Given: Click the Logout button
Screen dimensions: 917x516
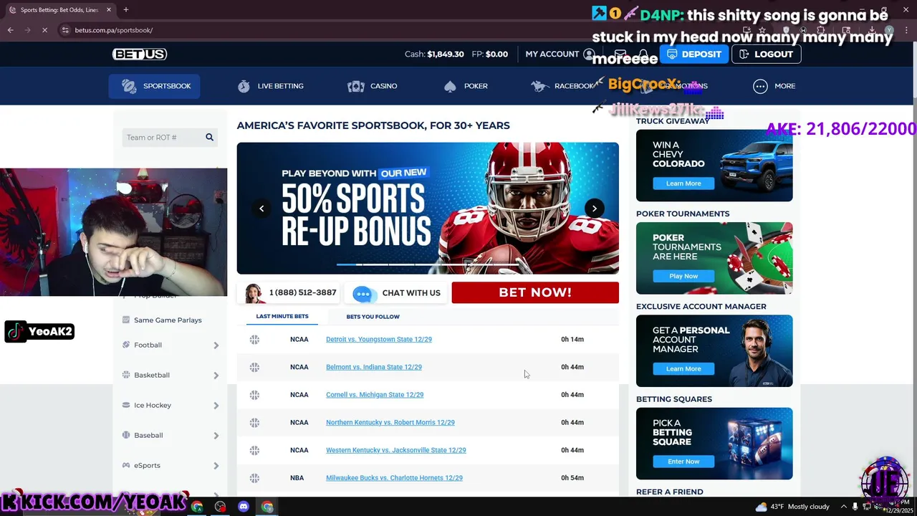Looking at the screenshot, I should point(766,54).
